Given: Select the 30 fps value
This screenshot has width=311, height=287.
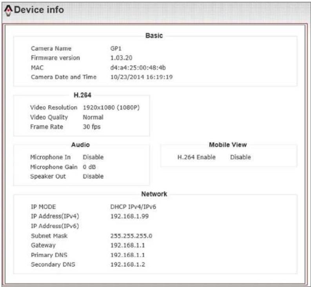Looking at the screenshot, I should click(92, 127).
